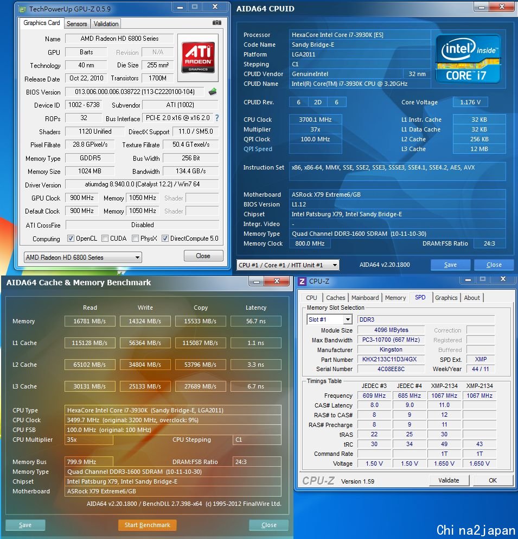Click Close in the AIDA64 CPUID window

[494, 265]
